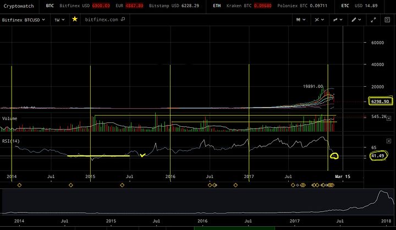
Task: Click the 20000 price axis label
Action: (x=377, y=87)
